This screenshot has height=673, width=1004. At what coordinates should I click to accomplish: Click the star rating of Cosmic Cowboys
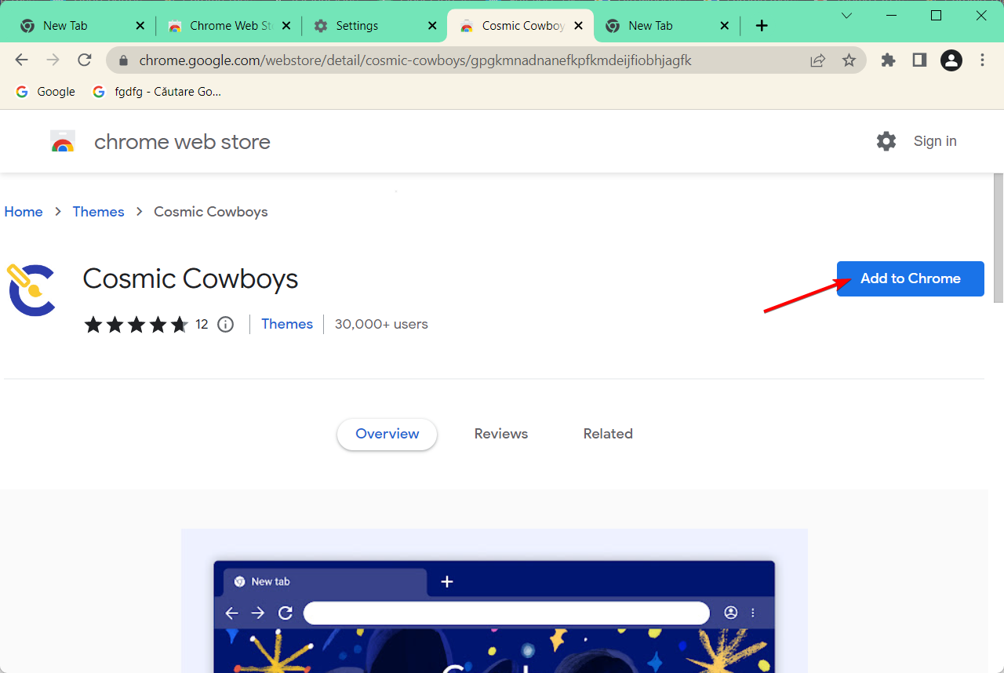click(136, 324)
